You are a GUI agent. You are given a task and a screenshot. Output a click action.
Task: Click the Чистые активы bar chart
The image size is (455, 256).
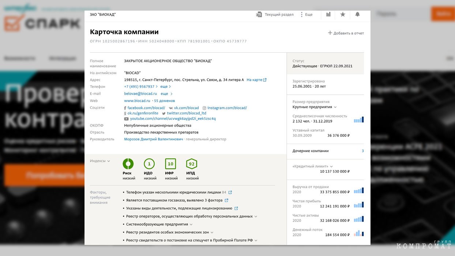(359, 219)
